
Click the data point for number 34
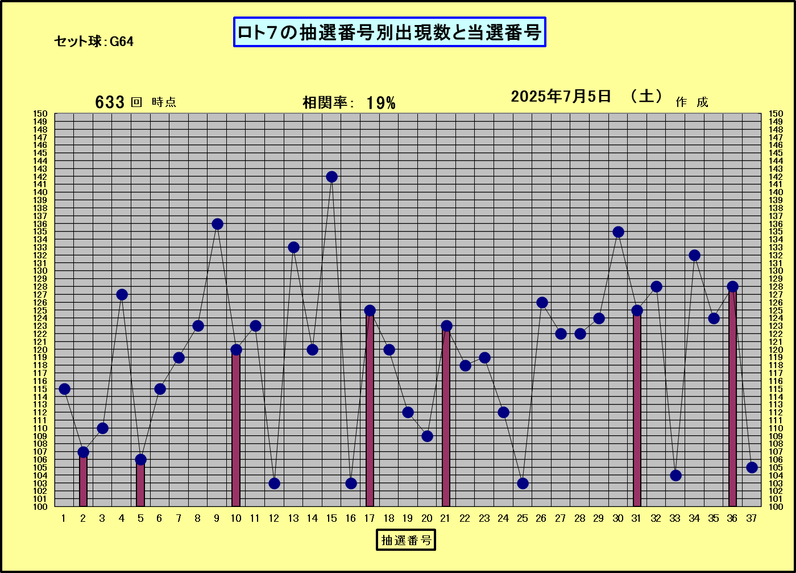tap(694, 255)
